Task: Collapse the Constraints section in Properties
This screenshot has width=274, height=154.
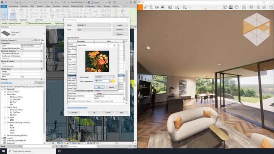Action: [42, 43]
